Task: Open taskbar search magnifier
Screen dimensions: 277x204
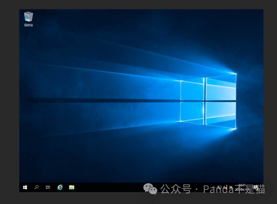Action: point(36,187)
